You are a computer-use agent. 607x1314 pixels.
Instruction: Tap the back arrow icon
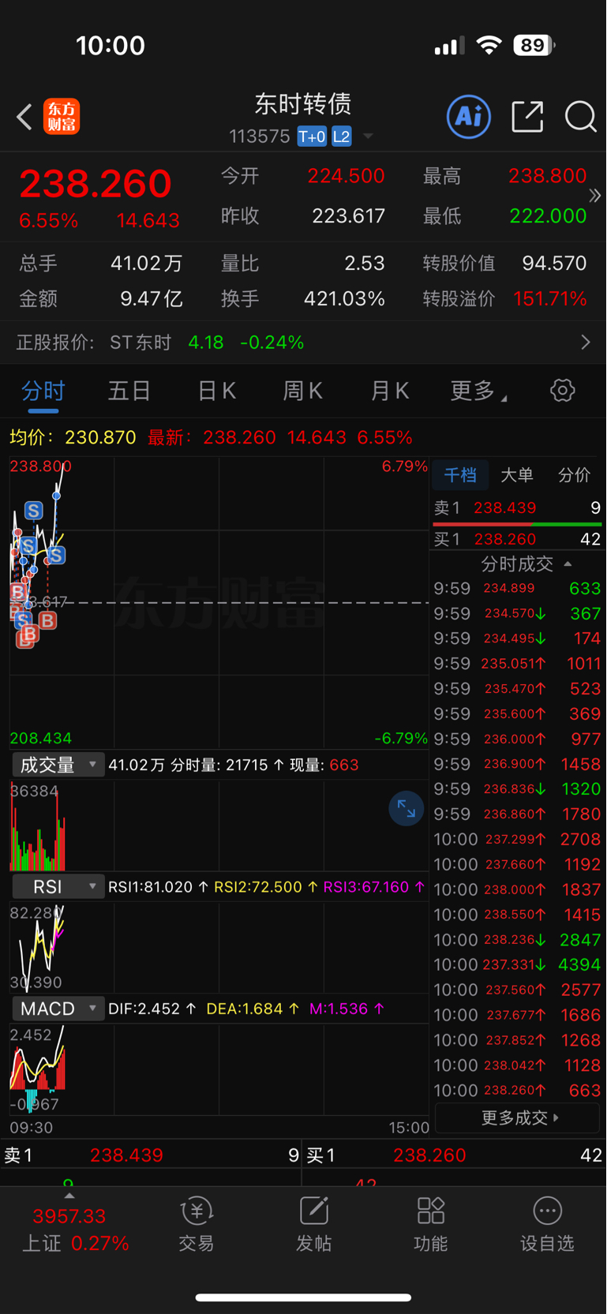click(24, 118)
